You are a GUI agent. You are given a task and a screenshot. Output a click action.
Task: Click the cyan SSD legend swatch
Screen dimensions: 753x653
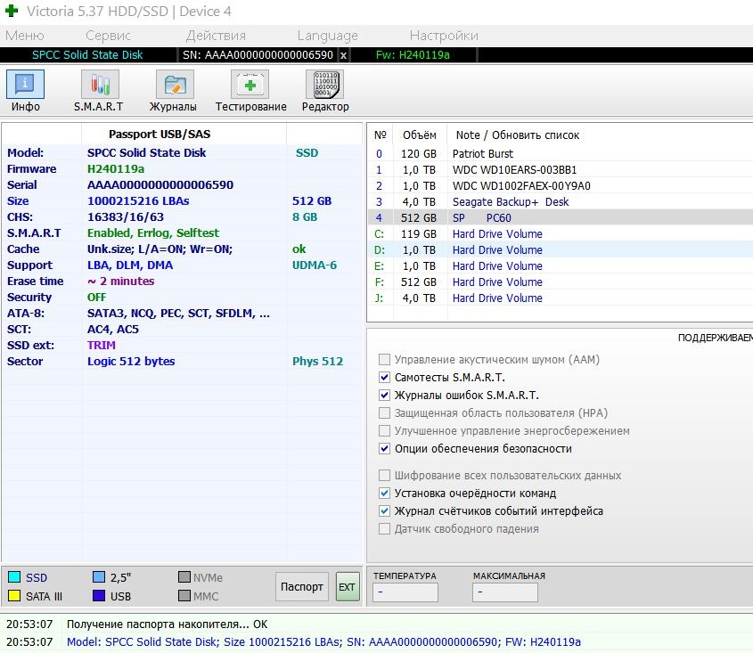click(x=14, y=576)
